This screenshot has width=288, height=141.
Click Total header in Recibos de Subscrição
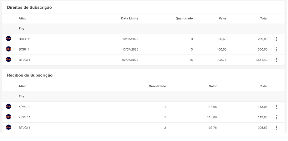pyautogui.click(x=264, y=86)
